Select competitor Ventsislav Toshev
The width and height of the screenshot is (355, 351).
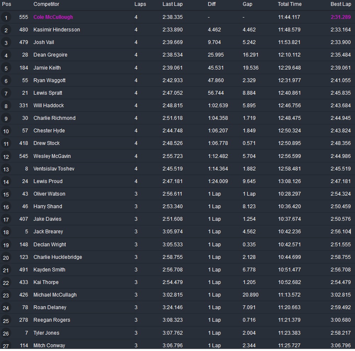54,169
